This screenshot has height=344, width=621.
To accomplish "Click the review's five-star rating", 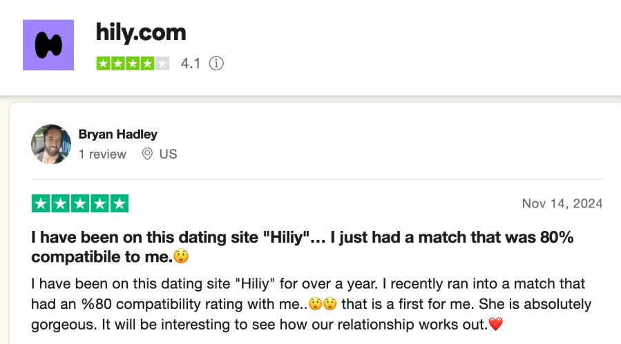I will coord(80,203).
